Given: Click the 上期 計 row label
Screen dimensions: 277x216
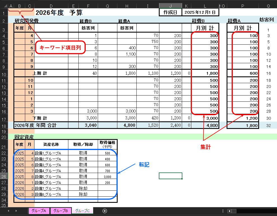Looking at the screenshot, I should pos(40,73).
